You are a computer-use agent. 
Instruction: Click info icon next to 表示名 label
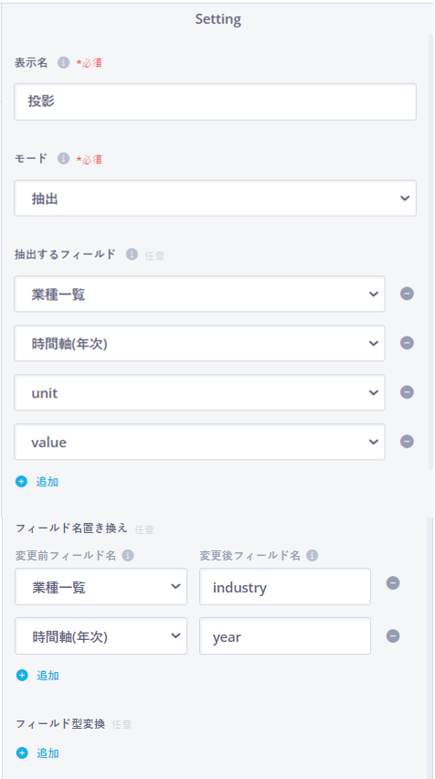coord(63,62)
